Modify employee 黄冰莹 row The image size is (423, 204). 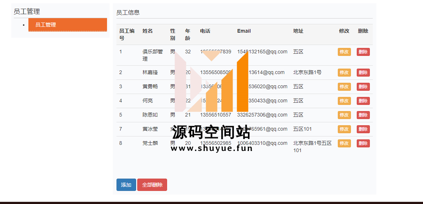tap(344, 129)
